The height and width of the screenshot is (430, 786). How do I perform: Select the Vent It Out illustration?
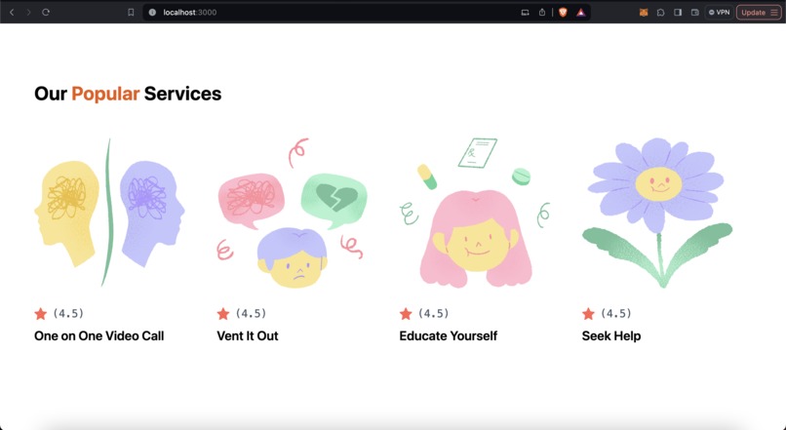pos(292,213)
